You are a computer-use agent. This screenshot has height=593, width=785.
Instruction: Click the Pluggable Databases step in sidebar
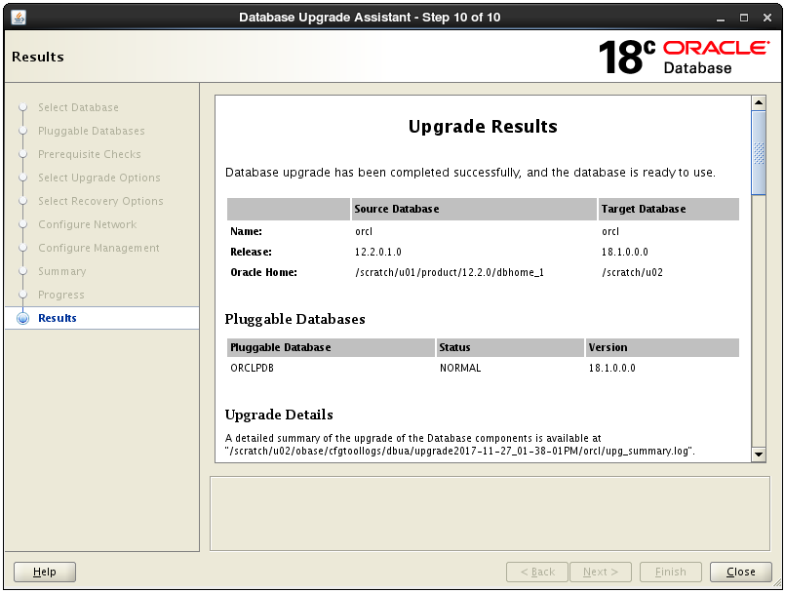pyautogui.click(x=92, y=132)
